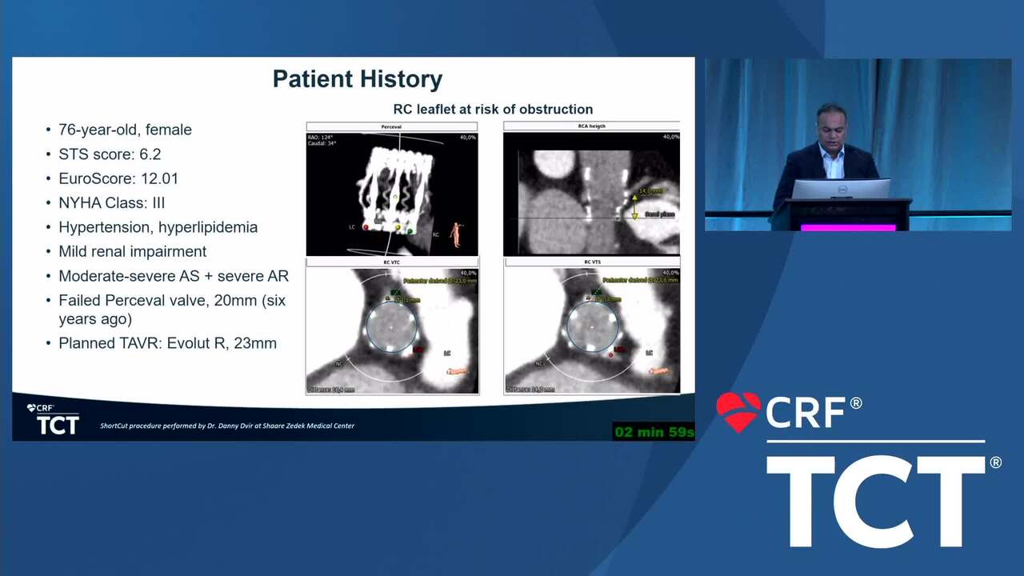Click 'Failed Perceval valve, 20mm' bullet
The image size is (1024, 576).
(x=171, y=310)
